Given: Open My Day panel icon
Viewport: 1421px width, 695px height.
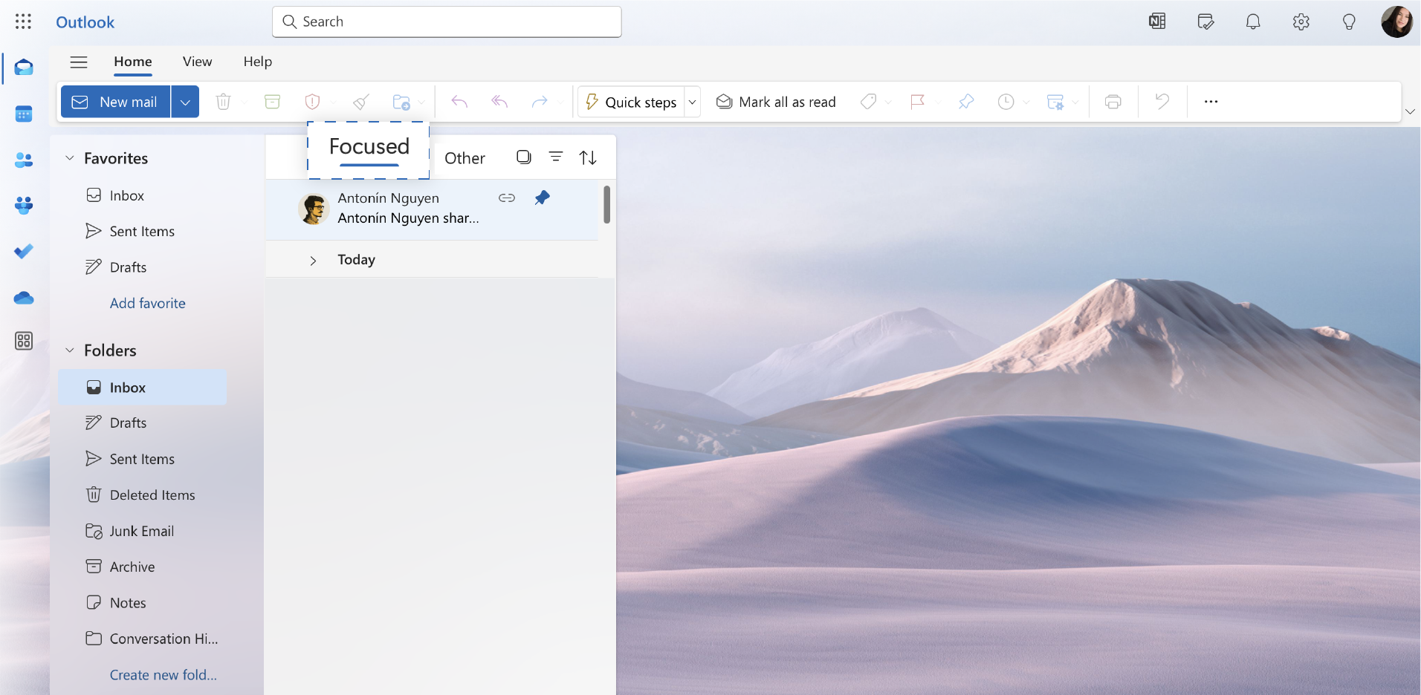Looking at the screenshot, I should pos(1205,22).
